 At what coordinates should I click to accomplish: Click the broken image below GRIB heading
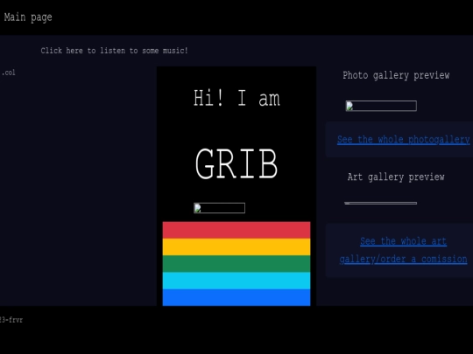[219, 208]
